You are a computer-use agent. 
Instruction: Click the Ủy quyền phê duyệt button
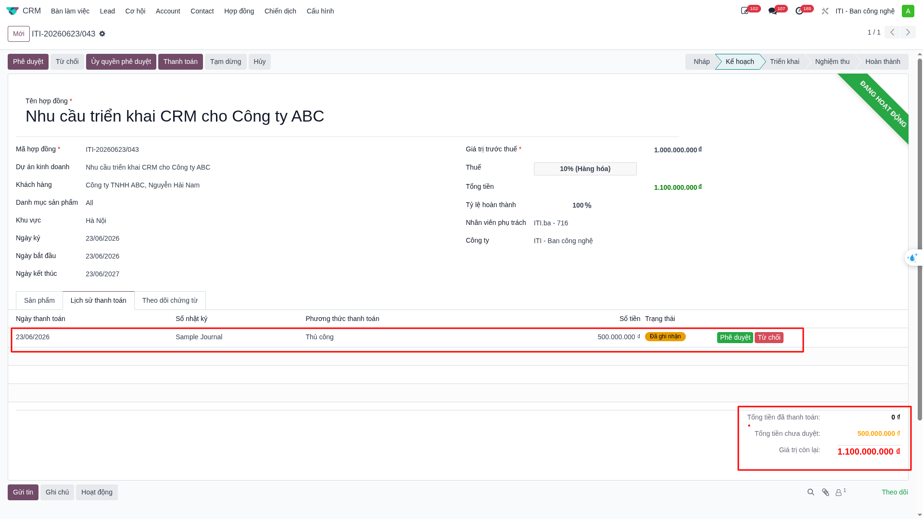tap(121, 62)
